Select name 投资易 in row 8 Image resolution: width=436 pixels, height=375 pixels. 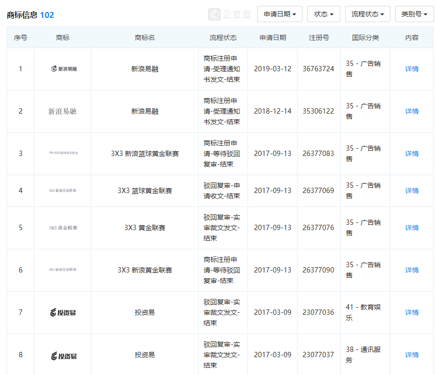(145, 354)
